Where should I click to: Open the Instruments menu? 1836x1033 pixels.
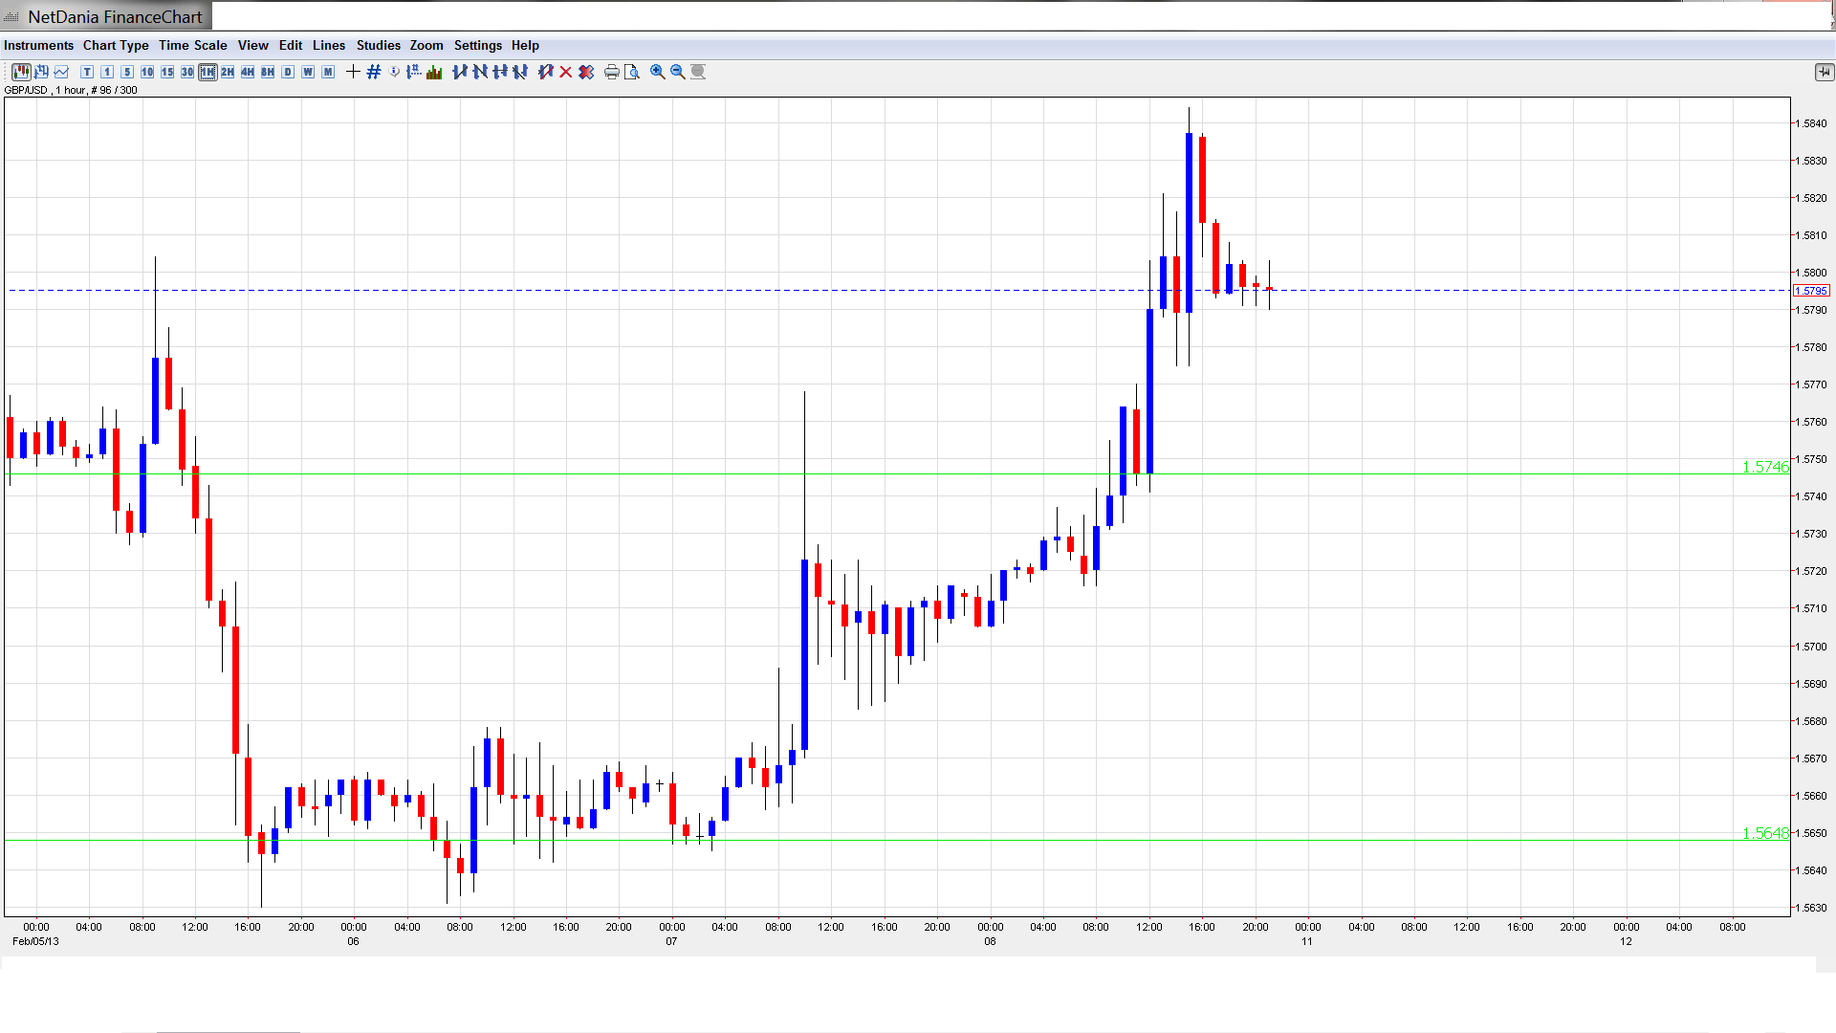pyautogui.click(x=38, y=45)
